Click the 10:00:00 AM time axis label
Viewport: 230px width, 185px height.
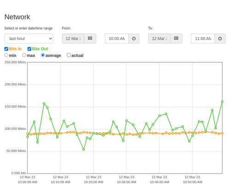pos(28,182)
